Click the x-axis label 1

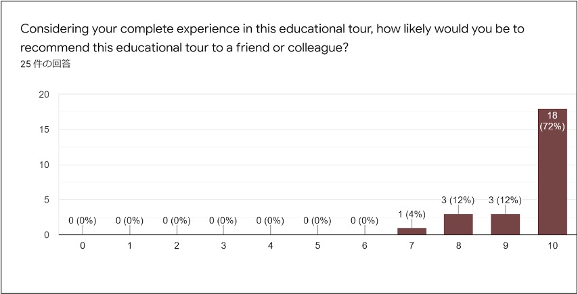pos(130,247)
